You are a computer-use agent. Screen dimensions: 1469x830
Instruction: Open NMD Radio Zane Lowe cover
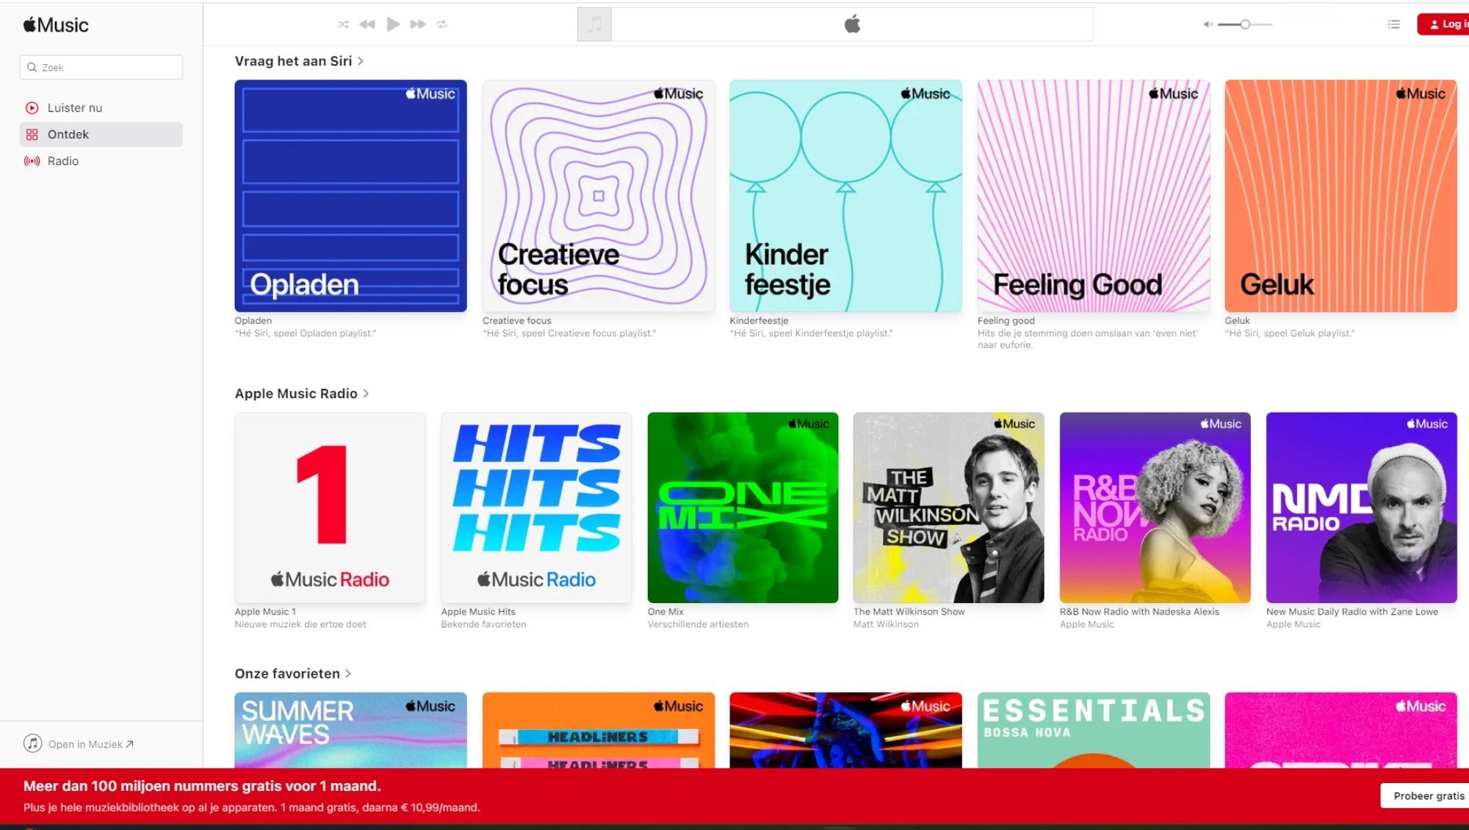(x=1361, y=508)
